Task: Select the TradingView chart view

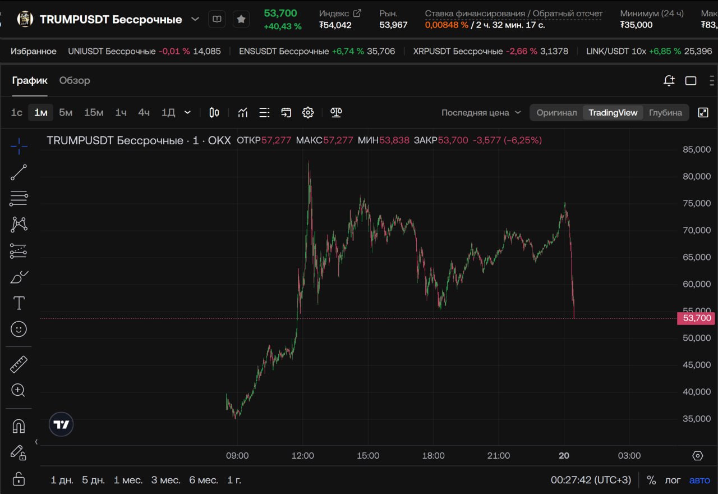Action: click(613, 112)
